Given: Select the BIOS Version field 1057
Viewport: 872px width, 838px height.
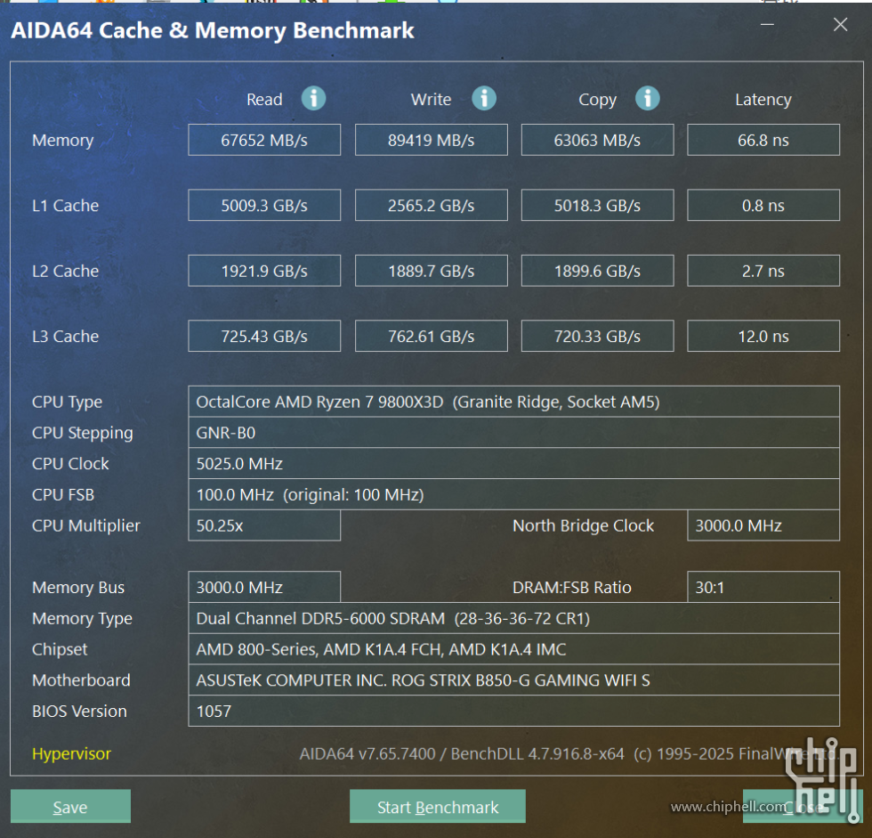Looking at the screenshot, I should [513, 711].
